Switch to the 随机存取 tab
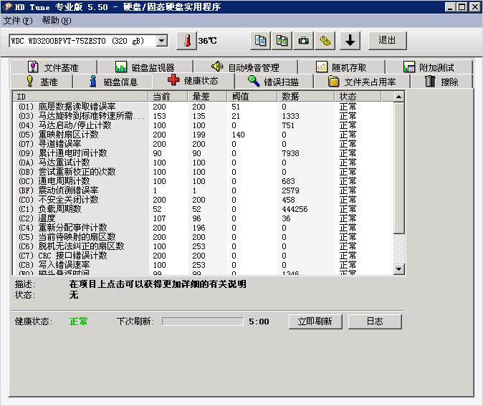The image size is (483, 406). coord(341,67)
